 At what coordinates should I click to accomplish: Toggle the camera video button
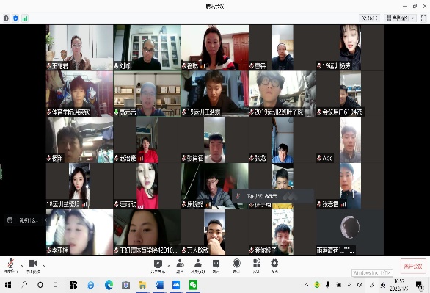[32, 265]
